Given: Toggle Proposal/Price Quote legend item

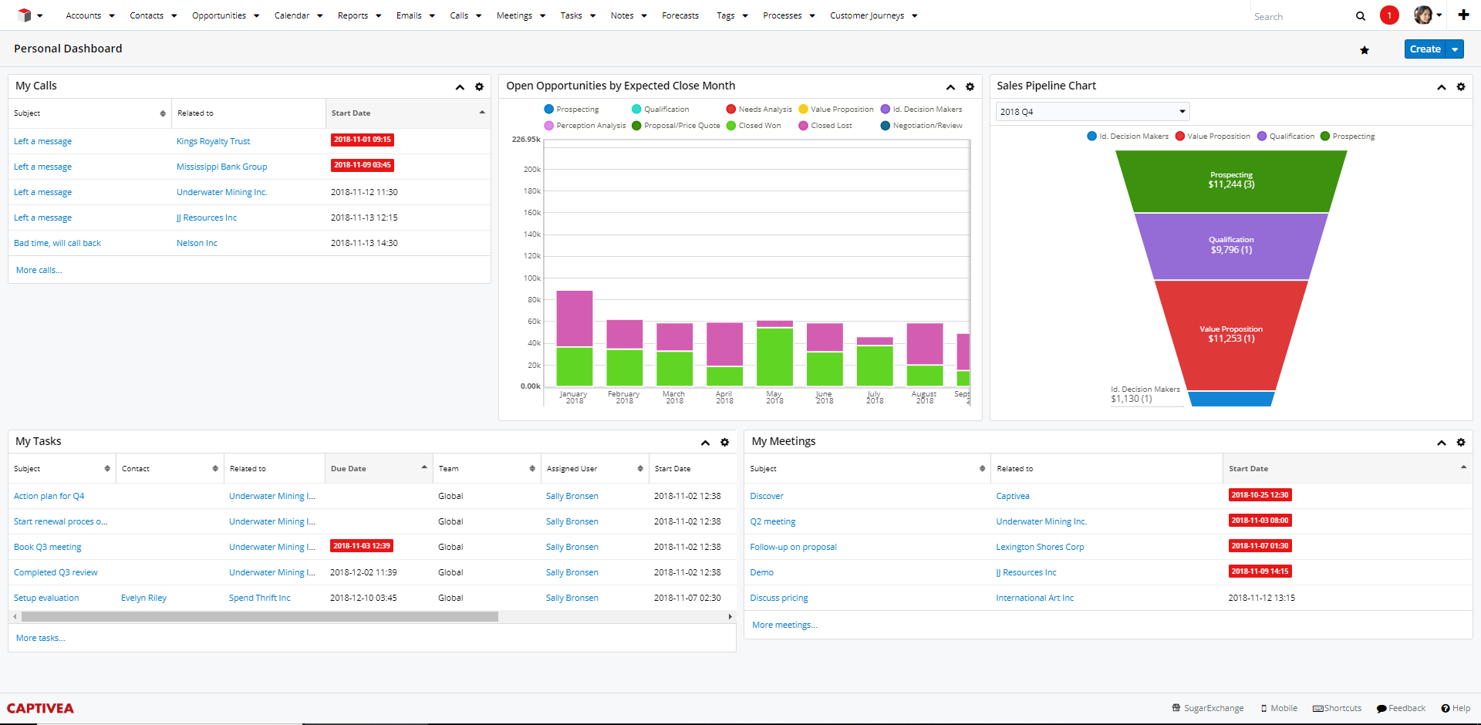Looking at the screenshot, I should point(676,126).
